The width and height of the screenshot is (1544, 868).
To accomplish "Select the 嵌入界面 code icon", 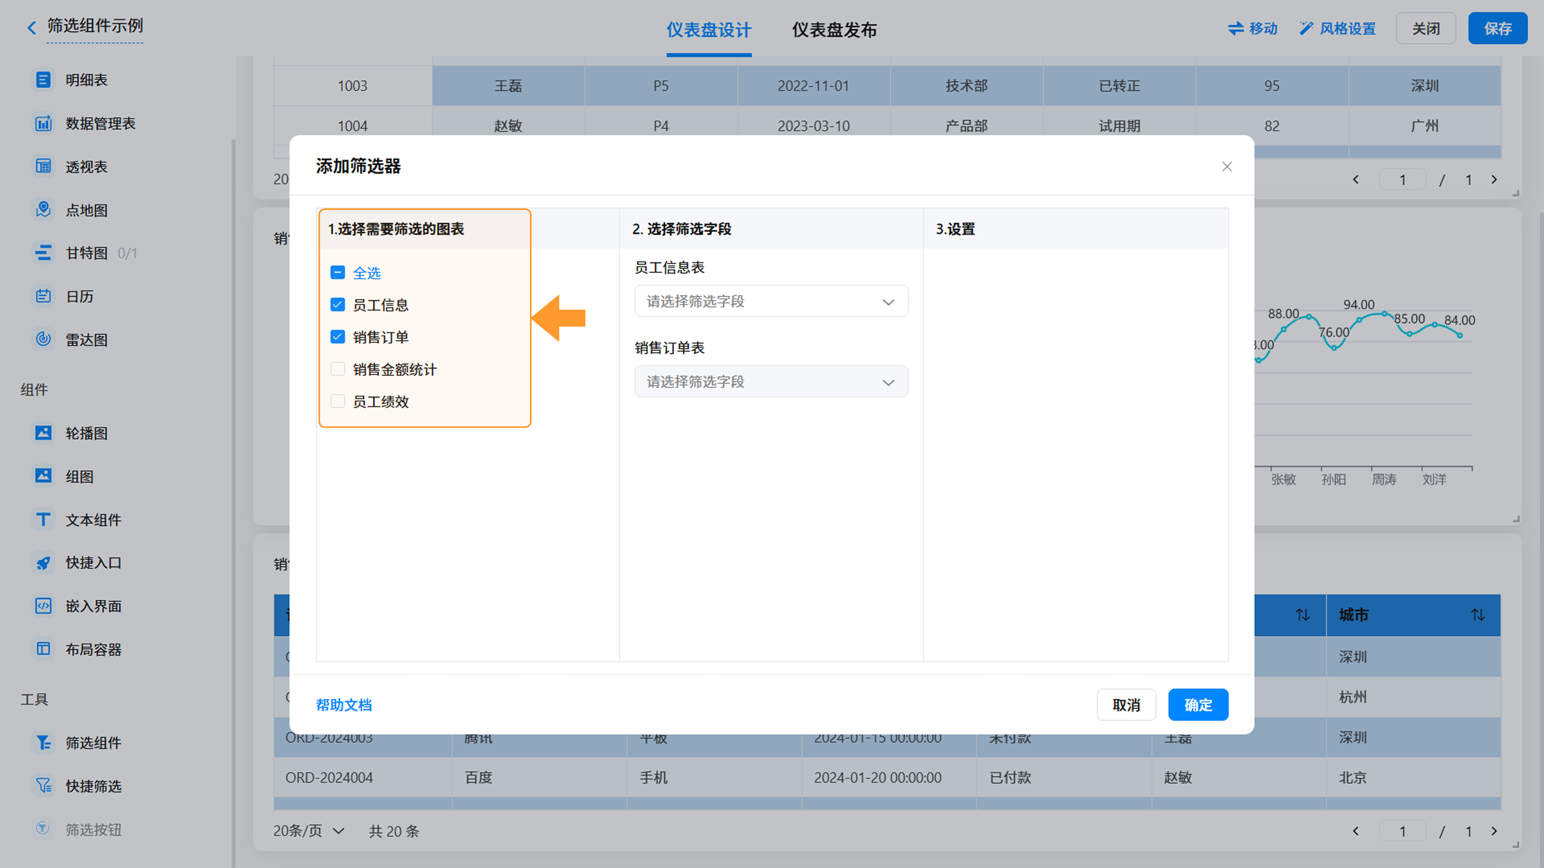I will (43, 605).
